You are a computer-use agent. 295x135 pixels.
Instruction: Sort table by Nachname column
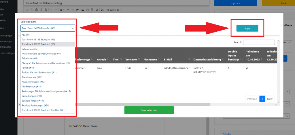point(150,59)
